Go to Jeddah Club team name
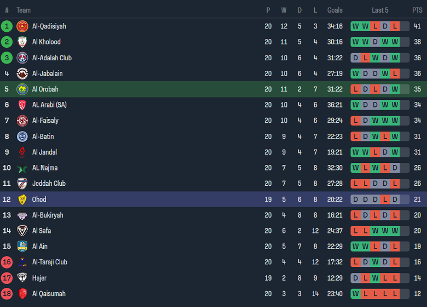Screen dimensions: 427x307 tap(49, 184)
